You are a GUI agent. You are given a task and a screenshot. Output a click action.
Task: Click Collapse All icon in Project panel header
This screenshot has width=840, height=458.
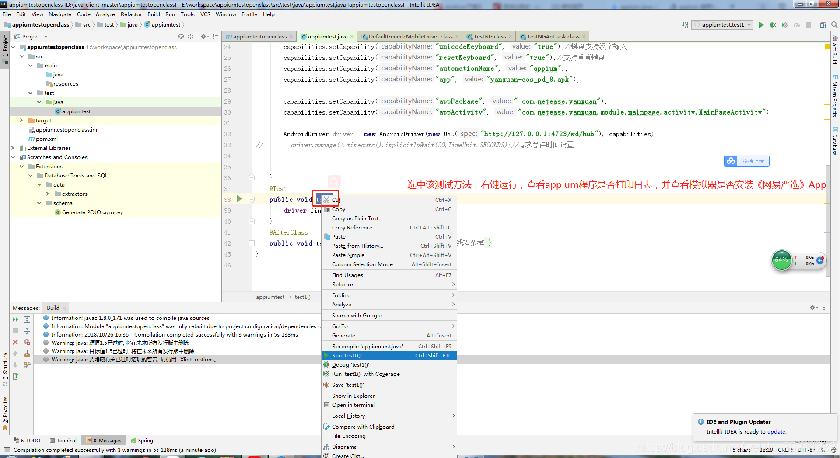[190, 36]
